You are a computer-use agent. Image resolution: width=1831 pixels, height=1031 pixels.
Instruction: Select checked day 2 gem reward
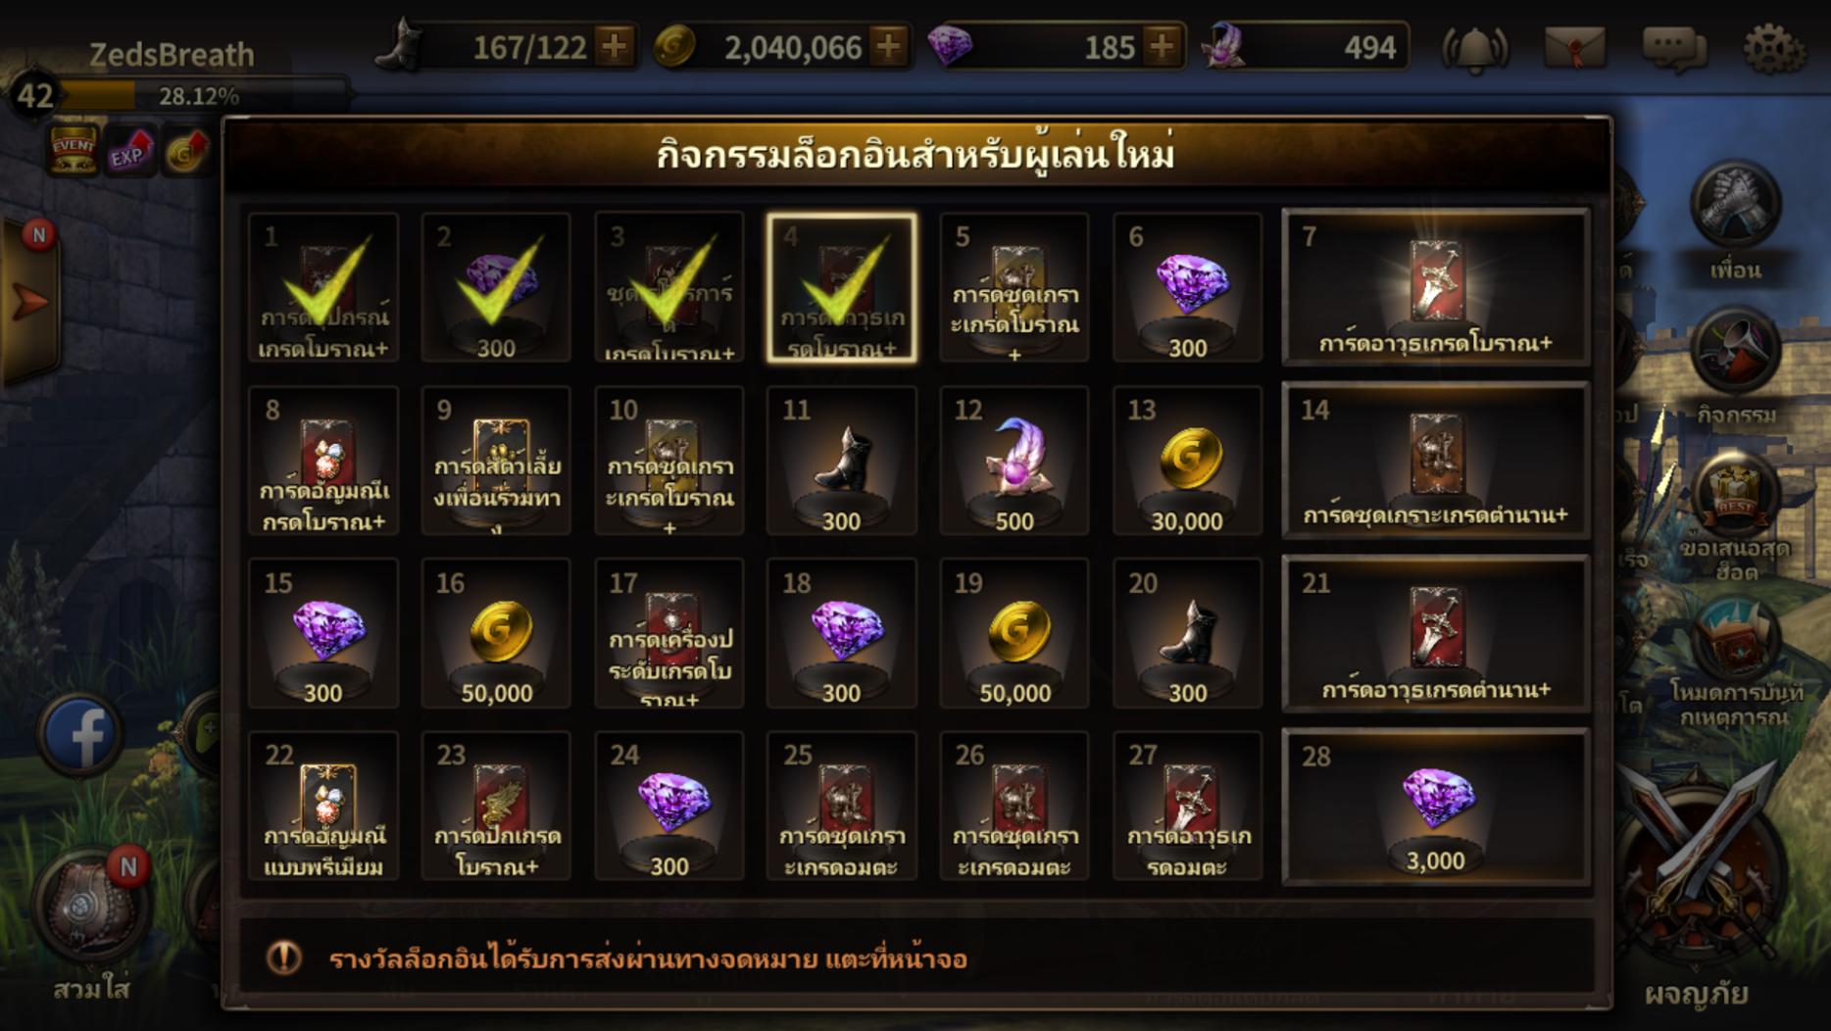(x=496, y=288)
